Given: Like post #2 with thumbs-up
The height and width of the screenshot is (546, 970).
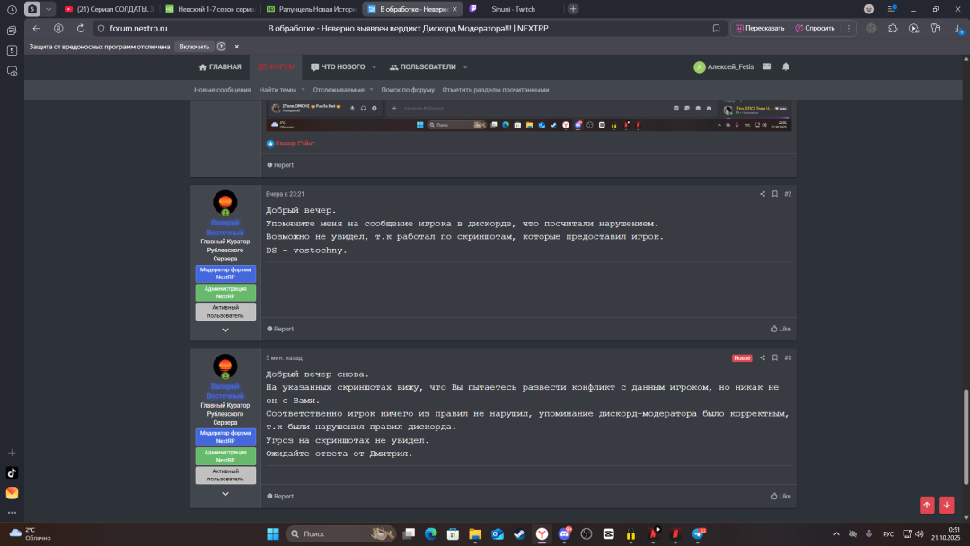Looking at the screenshot, I should tap(780, 329).
